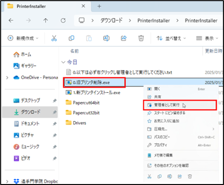Click delete icon at context menu bottom

tap(190, 176)
